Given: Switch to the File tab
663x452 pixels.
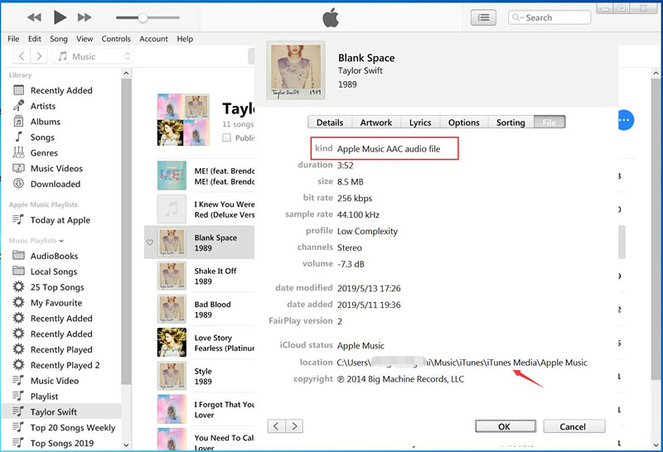Looking at the screenshot, I should (549, 123).
